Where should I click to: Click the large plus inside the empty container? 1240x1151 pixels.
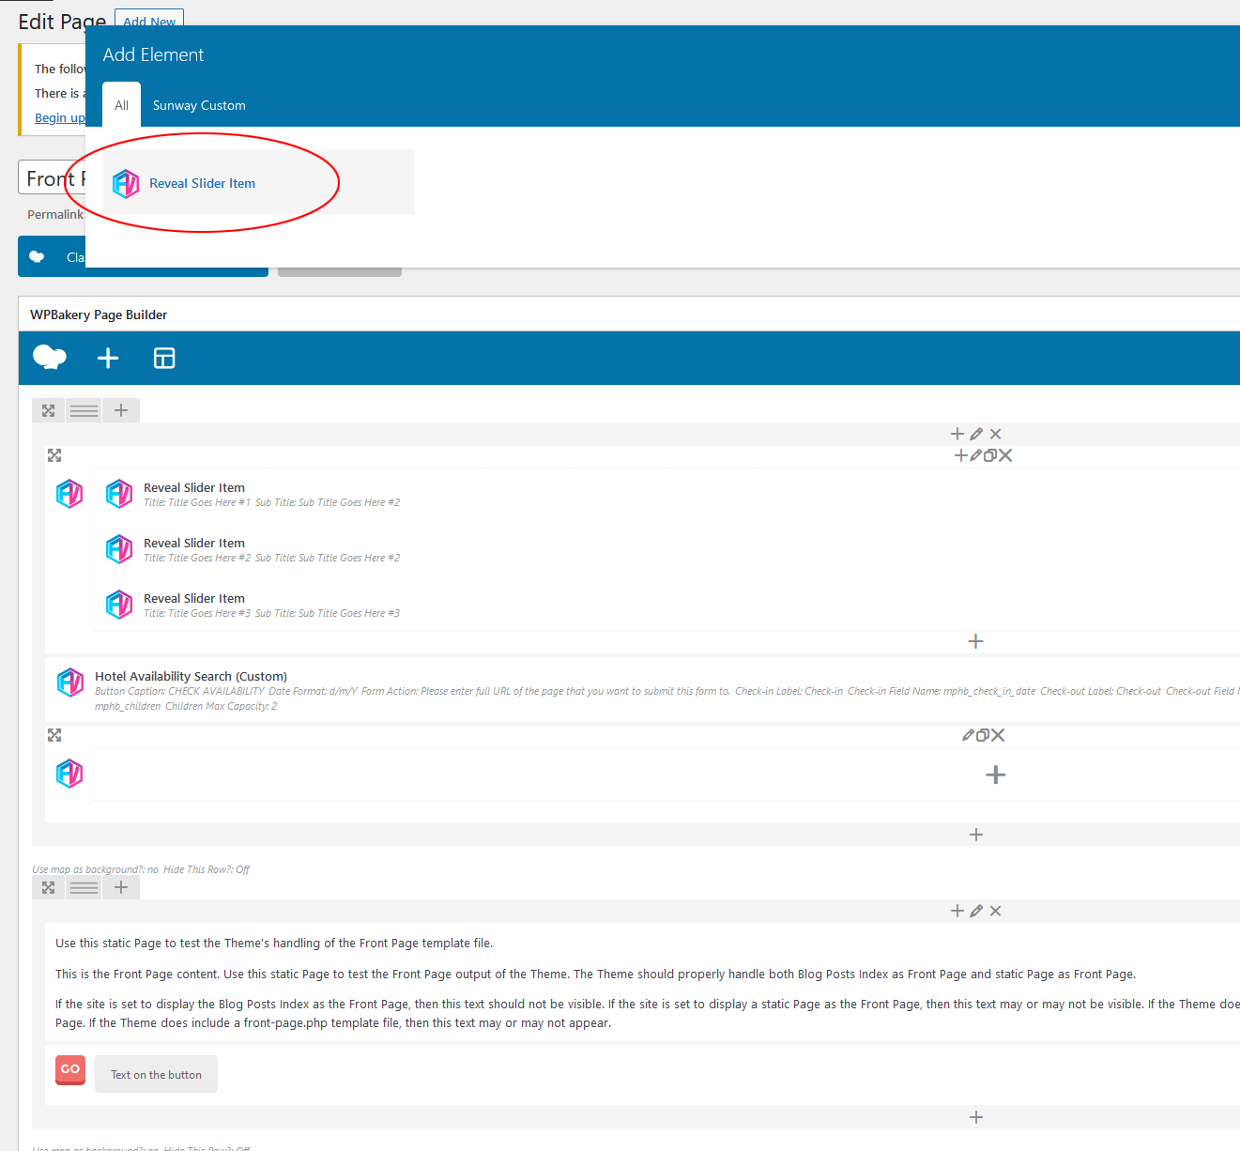[996, 775]
